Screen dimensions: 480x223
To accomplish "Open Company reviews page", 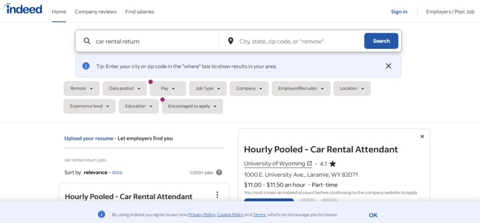I will [96, 12].
